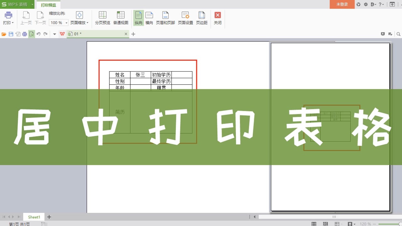402x226 pixels.
Task: Click the horizontal scrollbar left arrow
Action: click(x=254, y=217)
